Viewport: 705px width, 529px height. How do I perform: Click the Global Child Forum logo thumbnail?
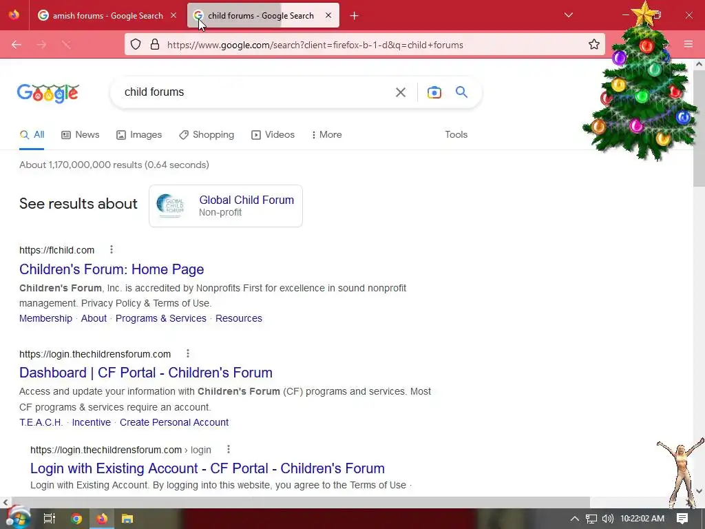click(171, 206)
